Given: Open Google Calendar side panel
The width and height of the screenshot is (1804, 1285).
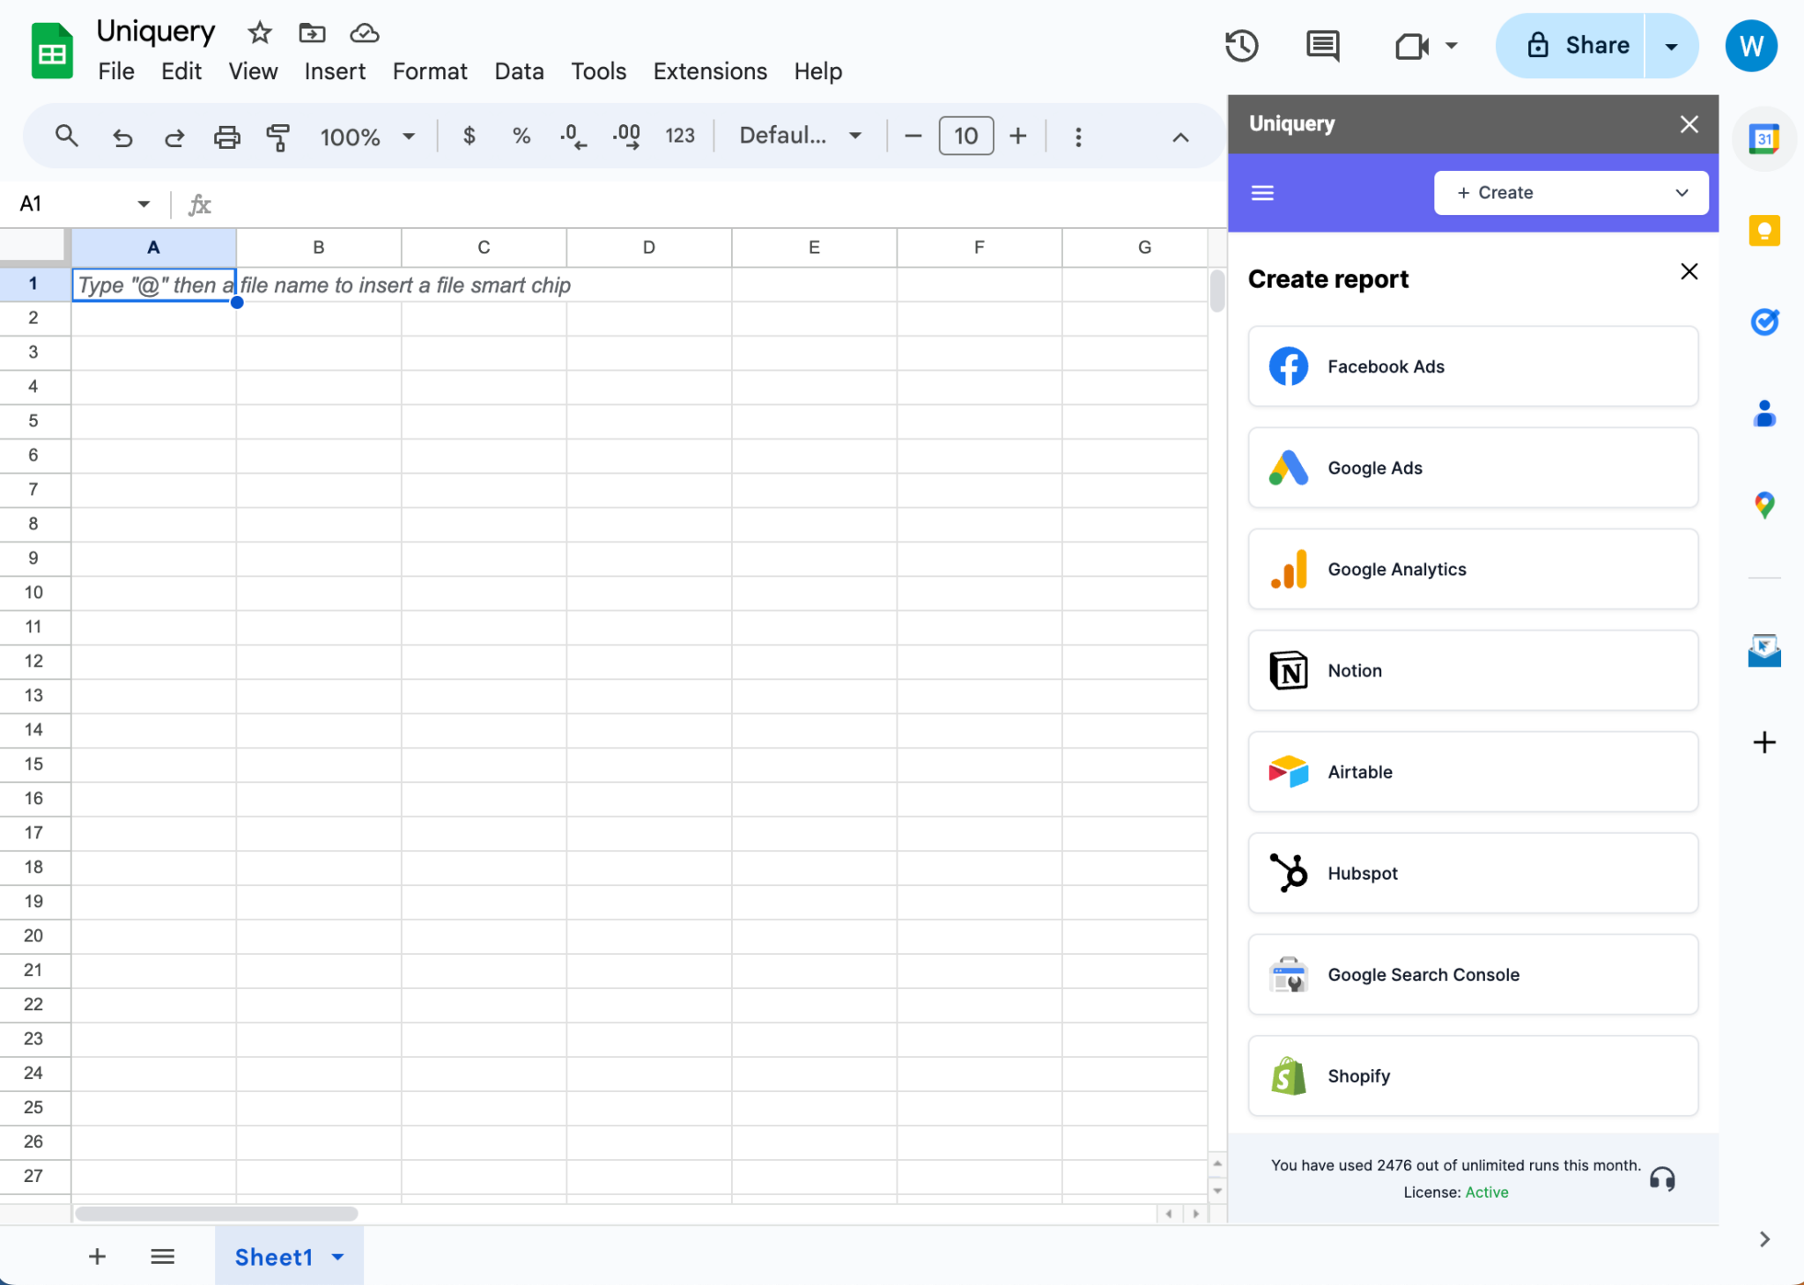Looking at the screenshot, I should (1763, 138).
